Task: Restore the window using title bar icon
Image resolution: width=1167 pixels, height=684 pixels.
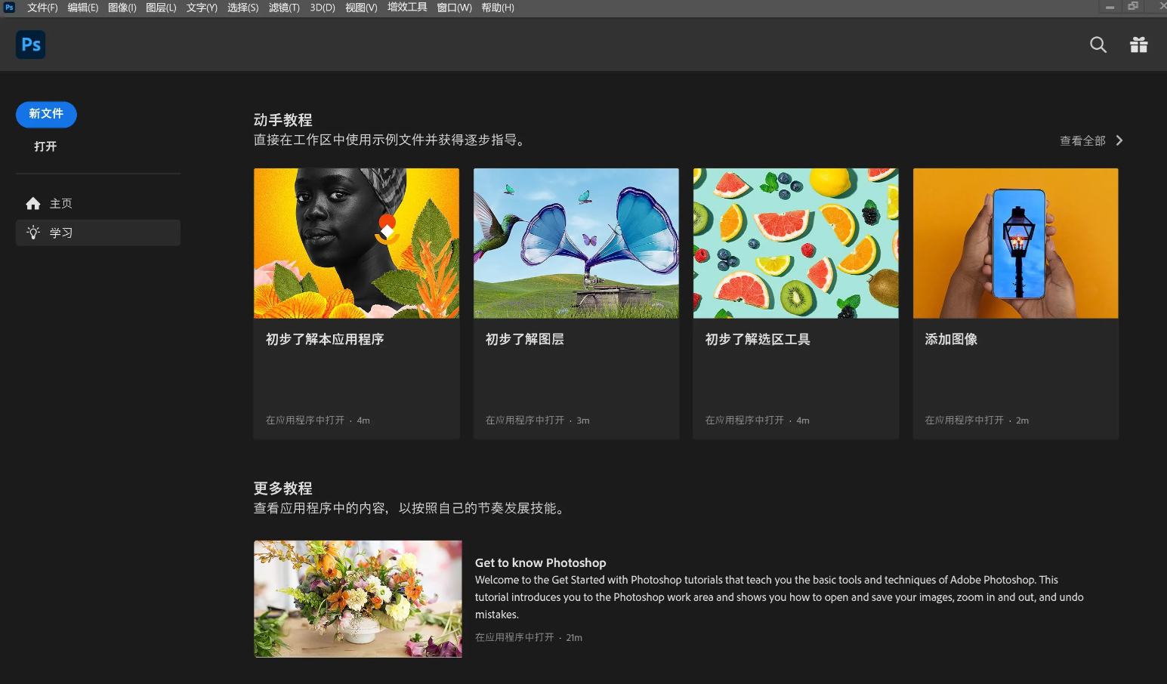Action: coord(1133,7)
